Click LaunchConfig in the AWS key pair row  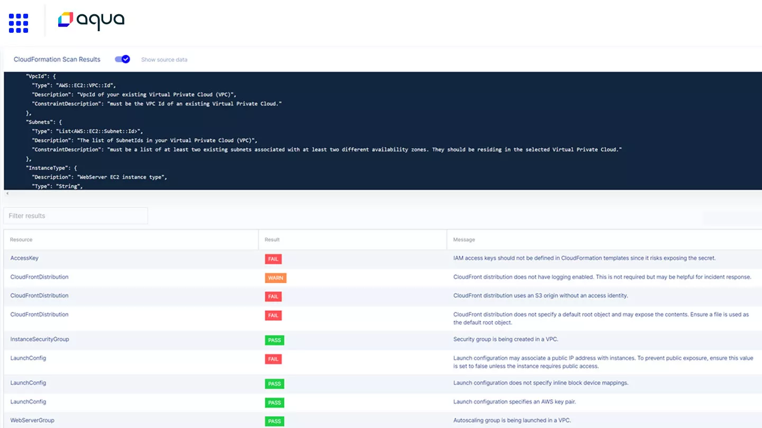(x=28, y=402)
